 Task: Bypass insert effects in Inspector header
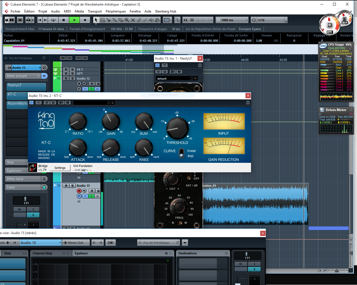click(x=44, y=76)
